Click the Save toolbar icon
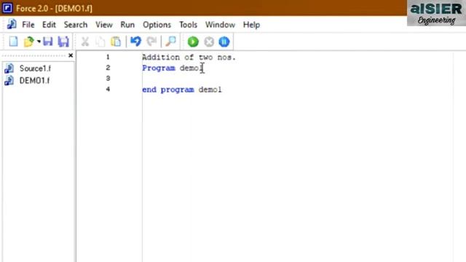Screen dimensions: 466x262 [x=48, y=41]
